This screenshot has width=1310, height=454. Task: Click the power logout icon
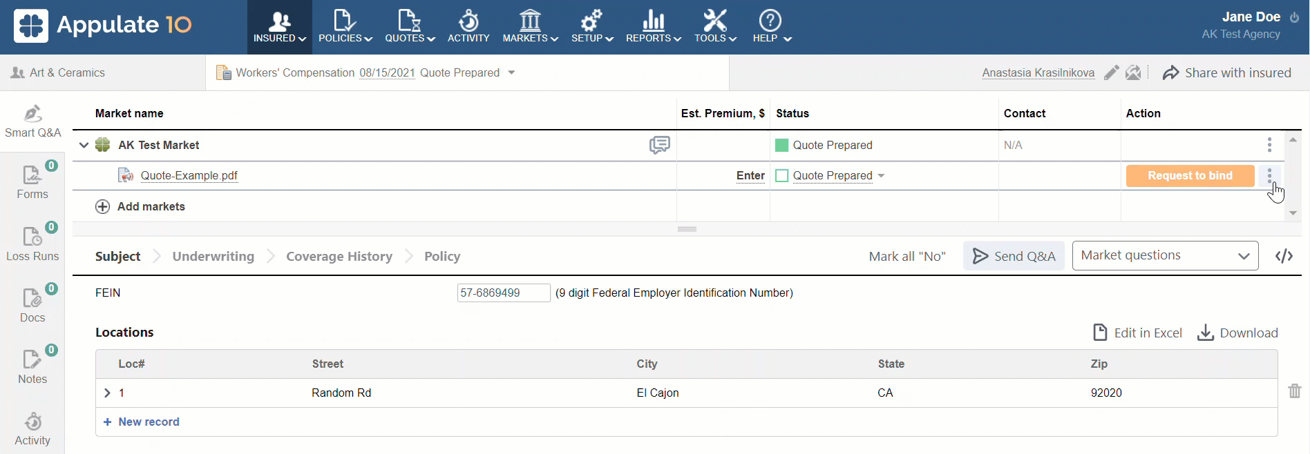tap(1294, 17)
